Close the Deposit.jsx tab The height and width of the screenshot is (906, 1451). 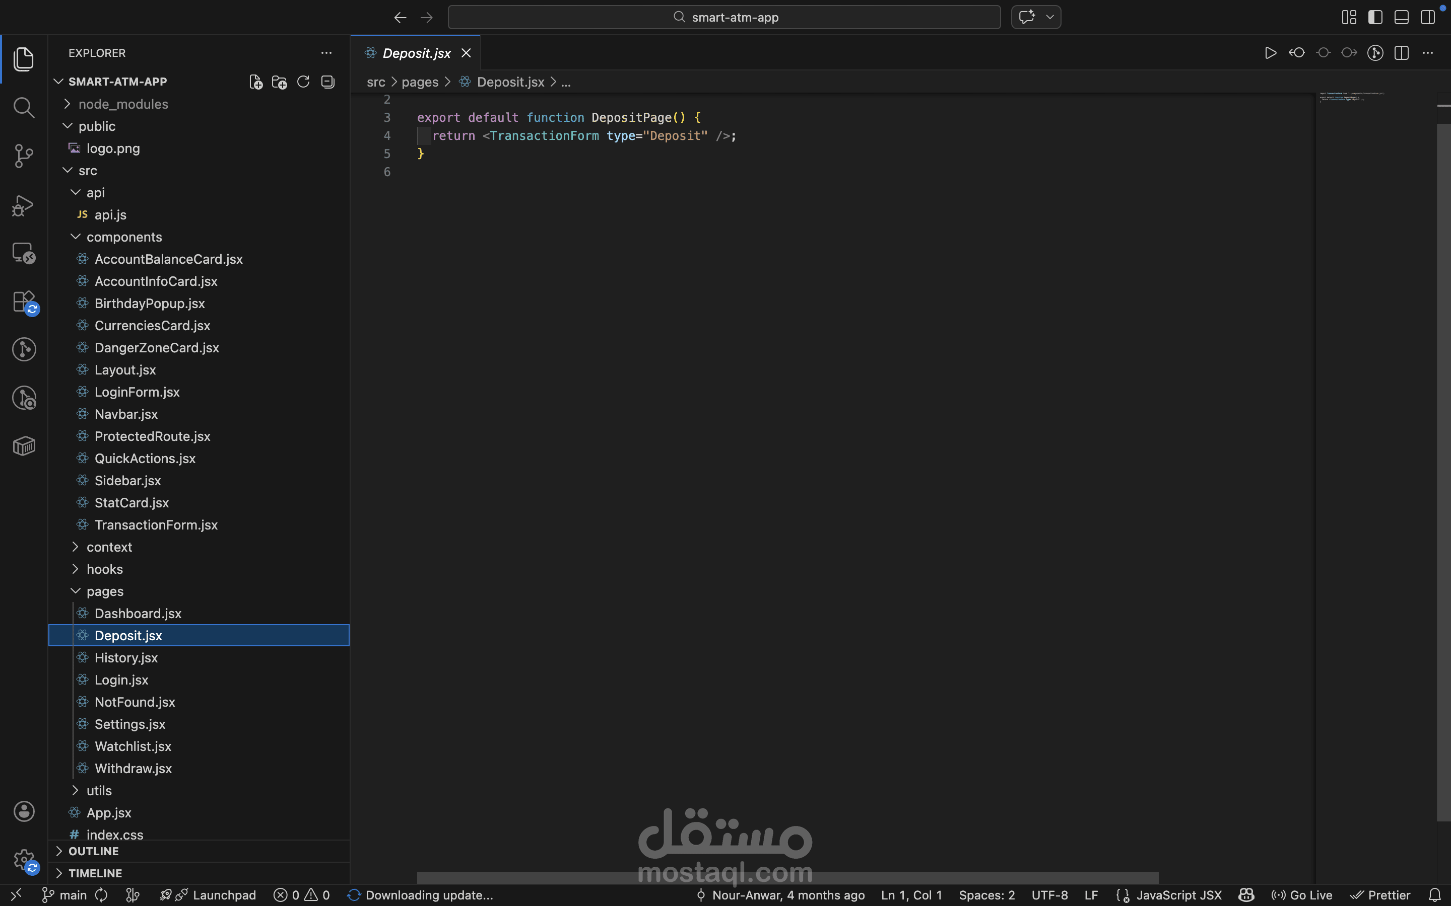coord(466,53)
